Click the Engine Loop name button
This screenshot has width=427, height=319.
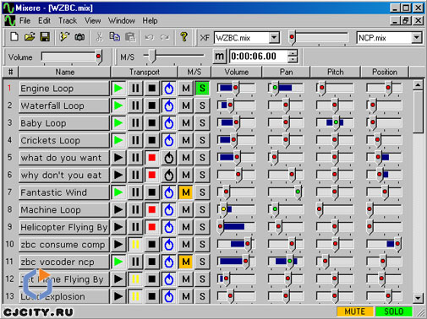[64, 89]
